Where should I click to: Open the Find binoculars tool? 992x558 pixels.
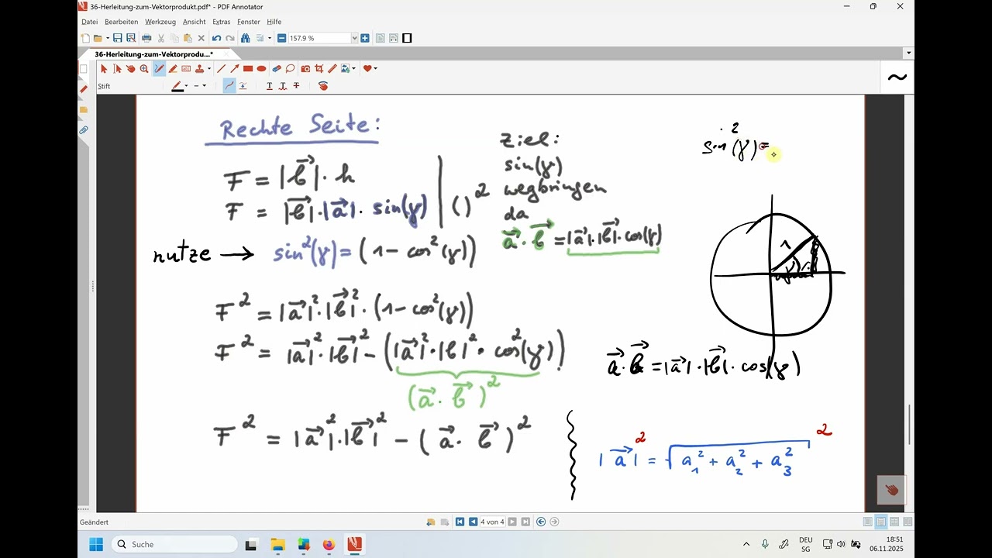click(245, 38)
